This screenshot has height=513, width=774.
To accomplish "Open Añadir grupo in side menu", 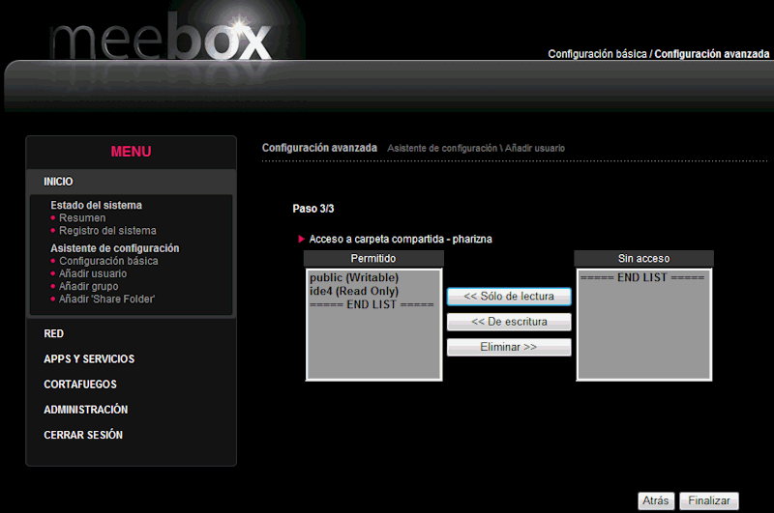I will tap(89, 286).
